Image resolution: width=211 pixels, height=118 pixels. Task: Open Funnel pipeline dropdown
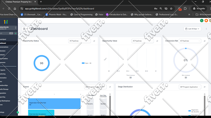tap(95, 87)
